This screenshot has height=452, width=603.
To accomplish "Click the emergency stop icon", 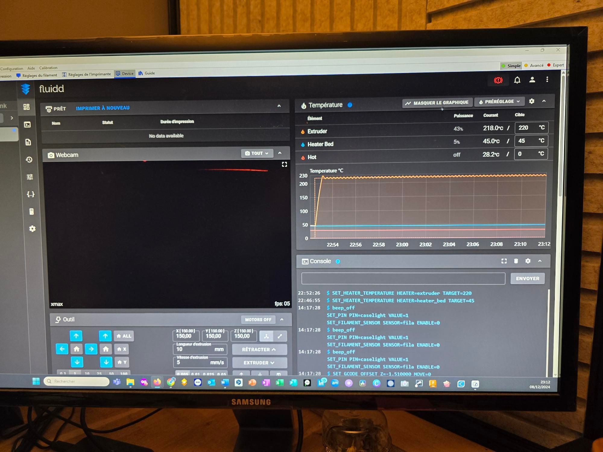I will coord(498,80).
